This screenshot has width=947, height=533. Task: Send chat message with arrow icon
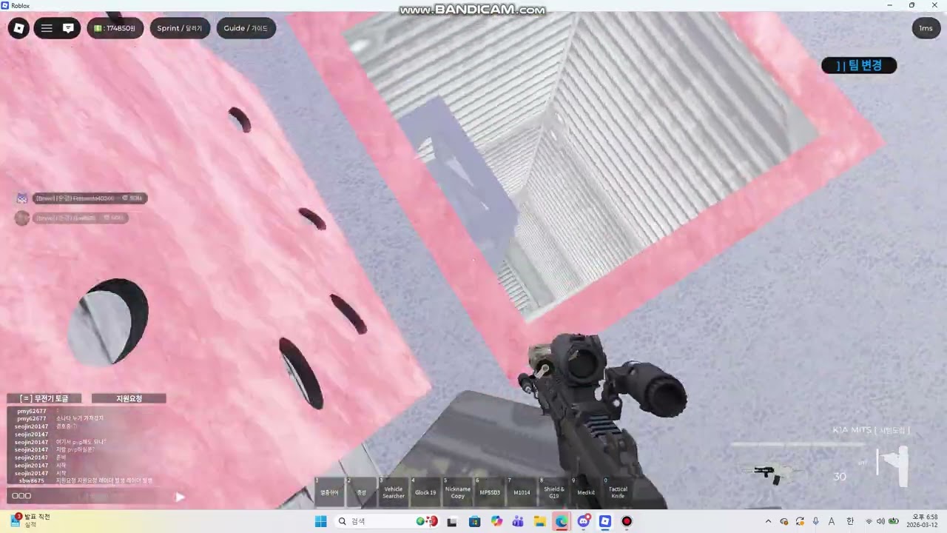[179, 497]
